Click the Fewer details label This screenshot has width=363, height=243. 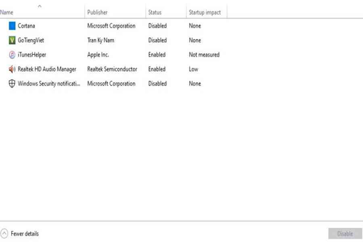pos(25,233)
